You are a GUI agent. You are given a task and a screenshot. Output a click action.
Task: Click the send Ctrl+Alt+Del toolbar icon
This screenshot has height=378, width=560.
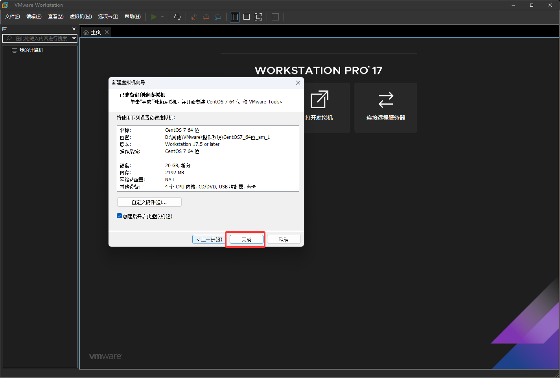coord(177,17)
